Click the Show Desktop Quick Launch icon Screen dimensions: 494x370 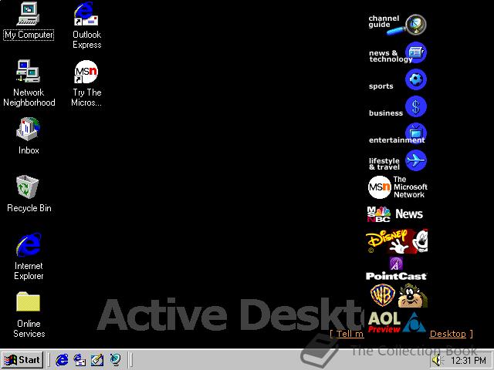point(97,360)
